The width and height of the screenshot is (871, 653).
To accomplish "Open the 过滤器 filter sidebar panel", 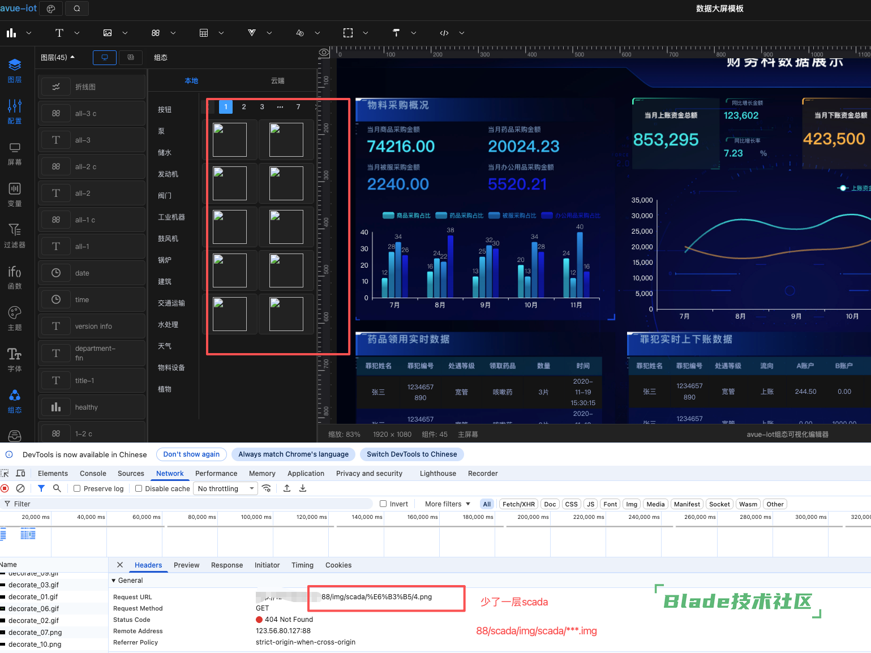I will pos(15,235).
